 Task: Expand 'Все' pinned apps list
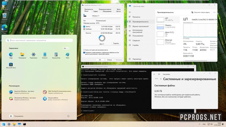tap(66, 48)
